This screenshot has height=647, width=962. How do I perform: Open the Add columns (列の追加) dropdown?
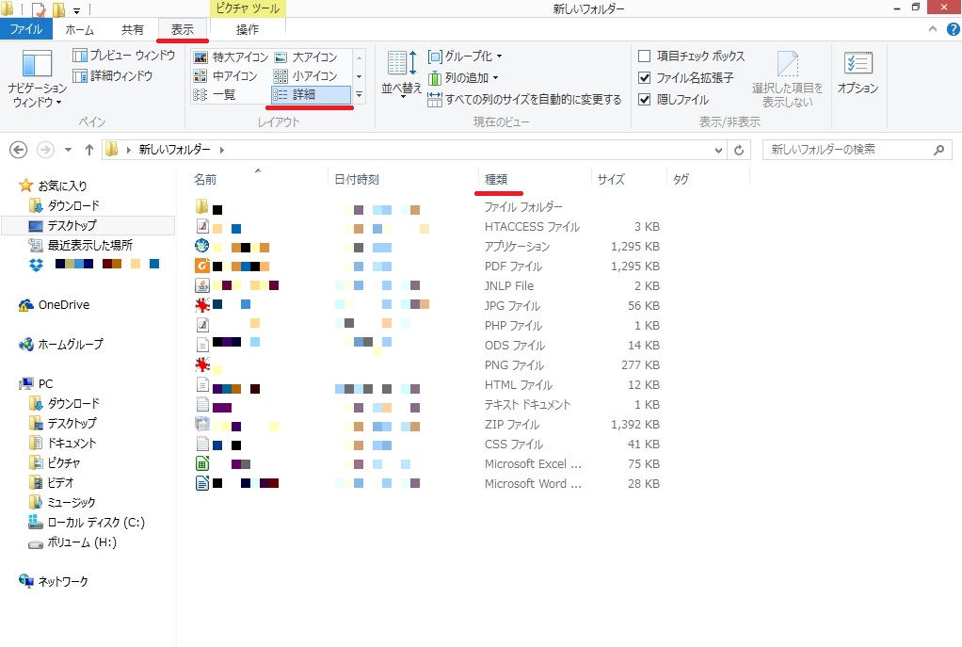[463, 78]
